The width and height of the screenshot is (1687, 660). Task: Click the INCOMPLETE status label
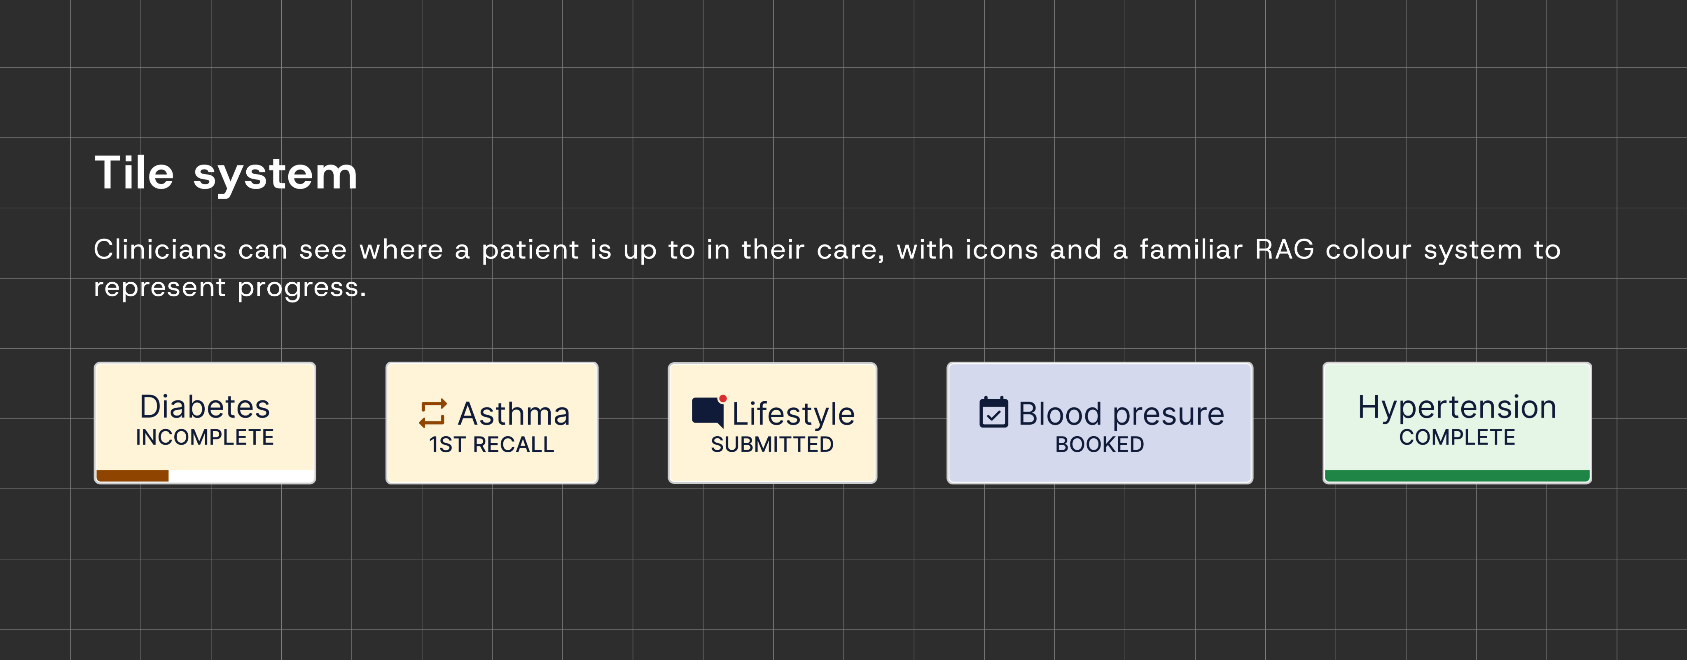point(205,437)
